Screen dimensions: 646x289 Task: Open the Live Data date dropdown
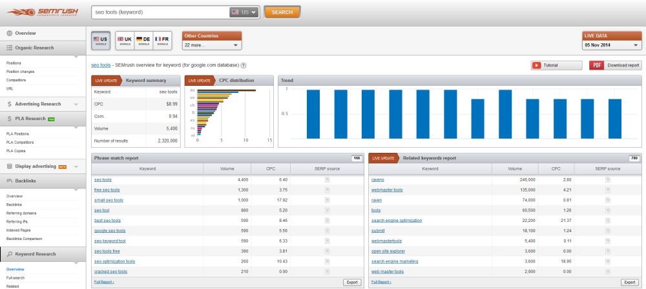point(612,45)
